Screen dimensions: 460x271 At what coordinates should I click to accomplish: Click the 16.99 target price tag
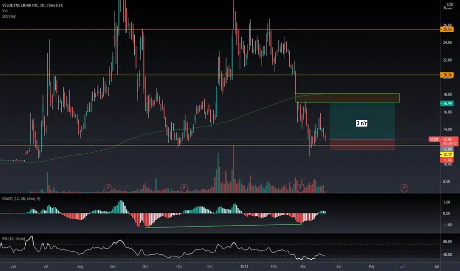click(447, 103)
